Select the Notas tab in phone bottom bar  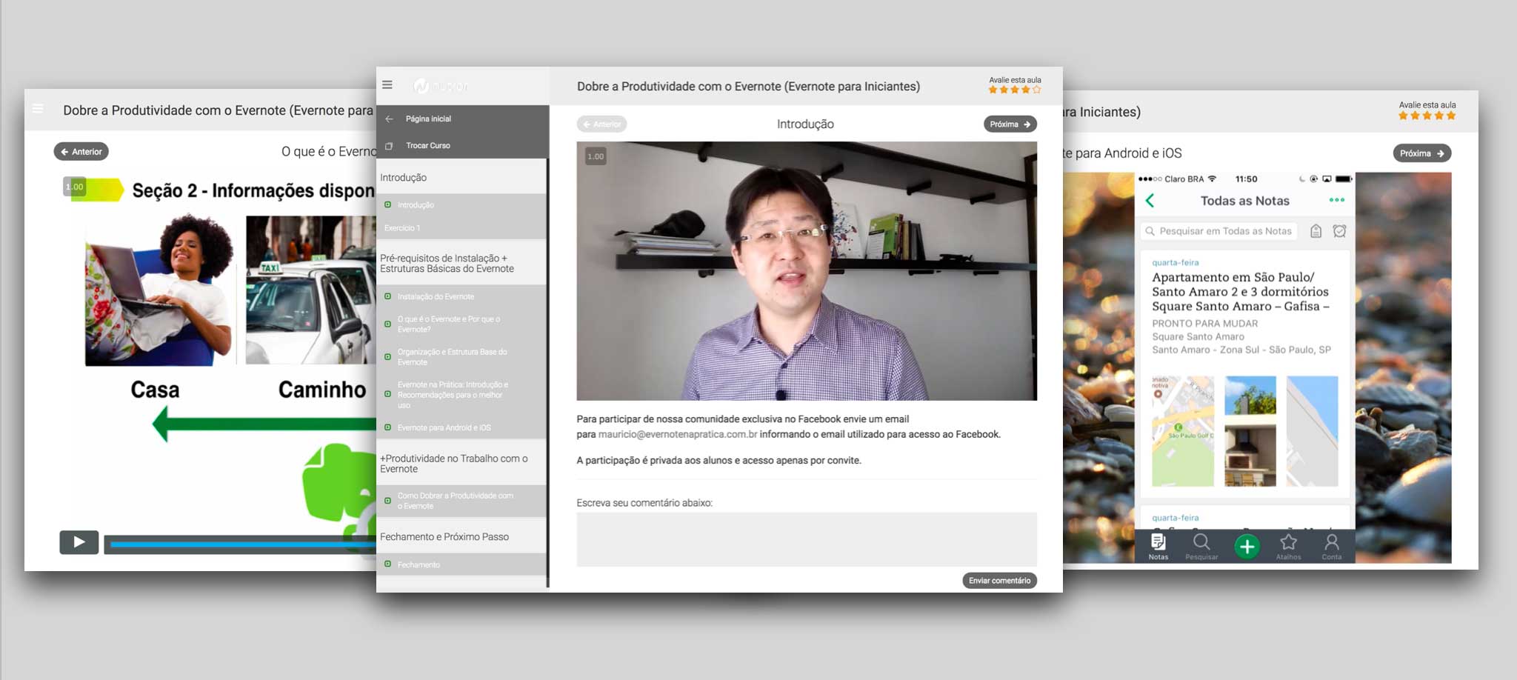1158,547
